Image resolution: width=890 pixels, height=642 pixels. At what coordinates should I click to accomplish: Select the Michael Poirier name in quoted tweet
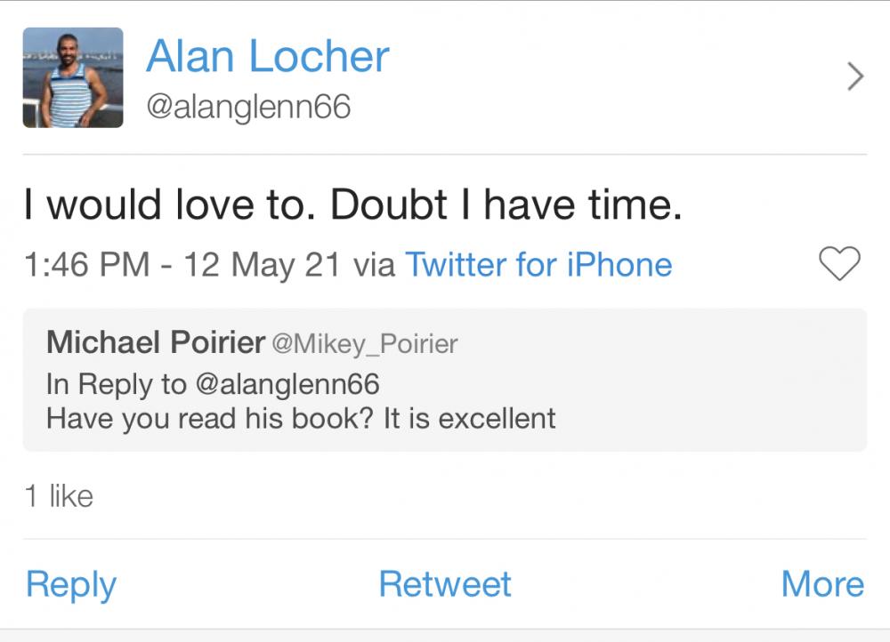(155, 342)
